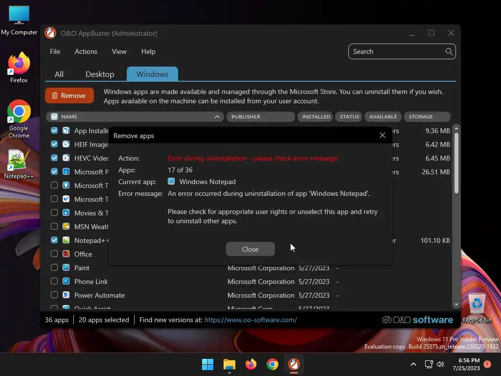Uncheck the HEIF Image checkbox
Viewport: 501px width, 376px height.
(x=54, y=144)
